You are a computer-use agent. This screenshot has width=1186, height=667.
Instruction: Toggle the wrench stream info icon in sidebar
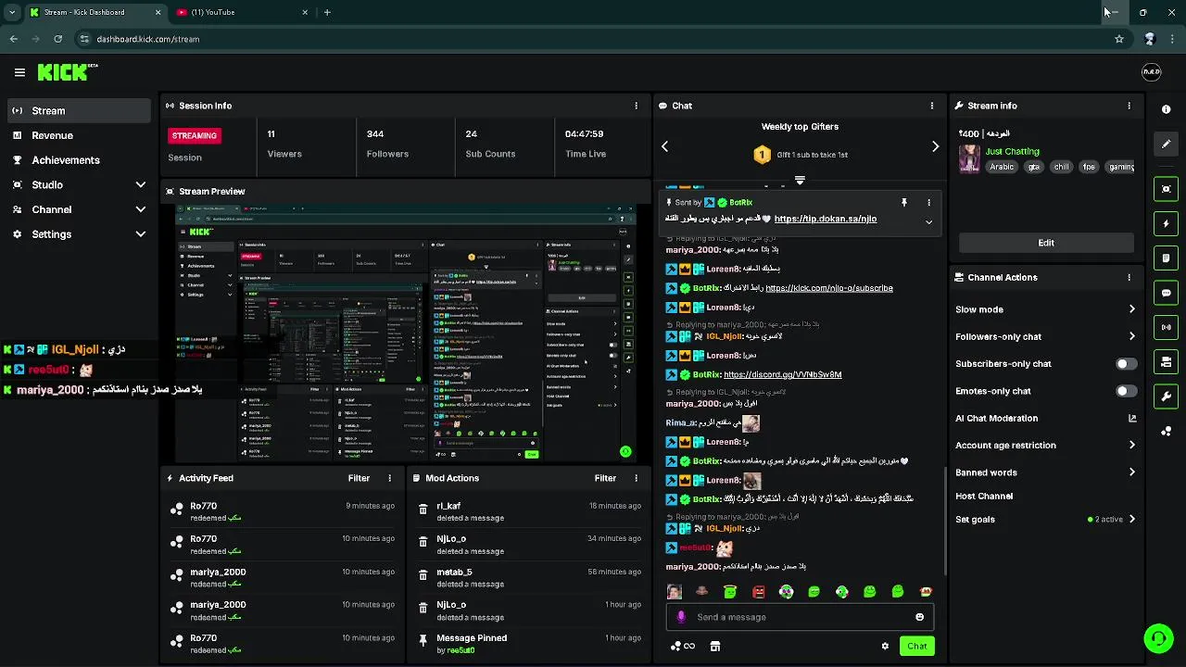click(1167, 396)
